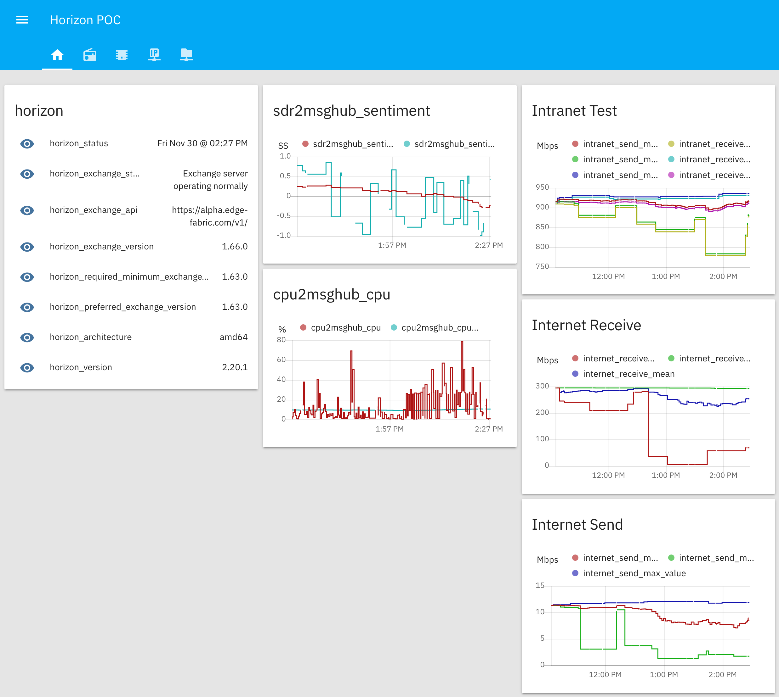Click the 1.66.0 exchange version value
This screenshot has height=697, width=779.
235,246
